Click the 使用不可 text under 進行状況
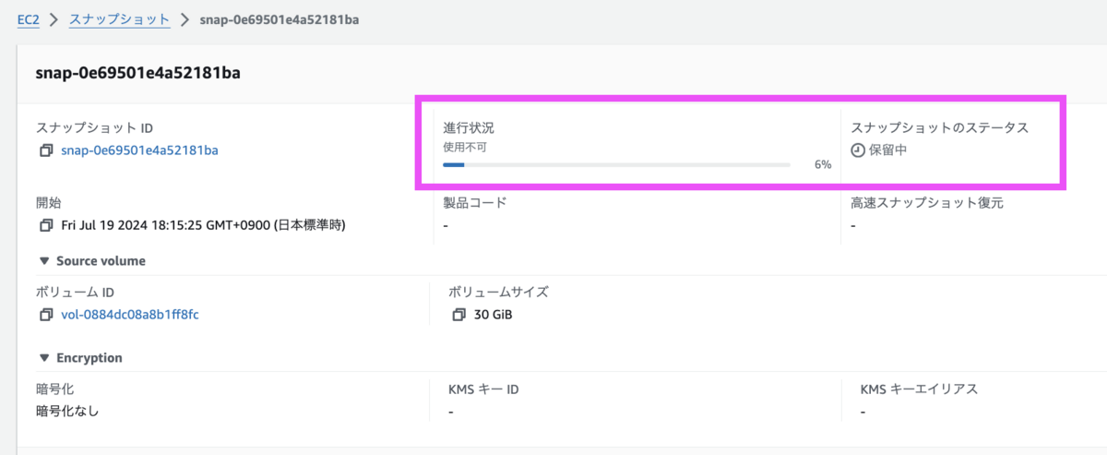This screenshot has height=455, width=1107. (464, 147)
